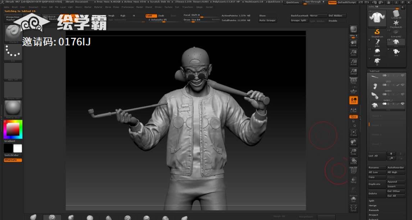Pick the PolyMesh3D star tool

(396, 23)
